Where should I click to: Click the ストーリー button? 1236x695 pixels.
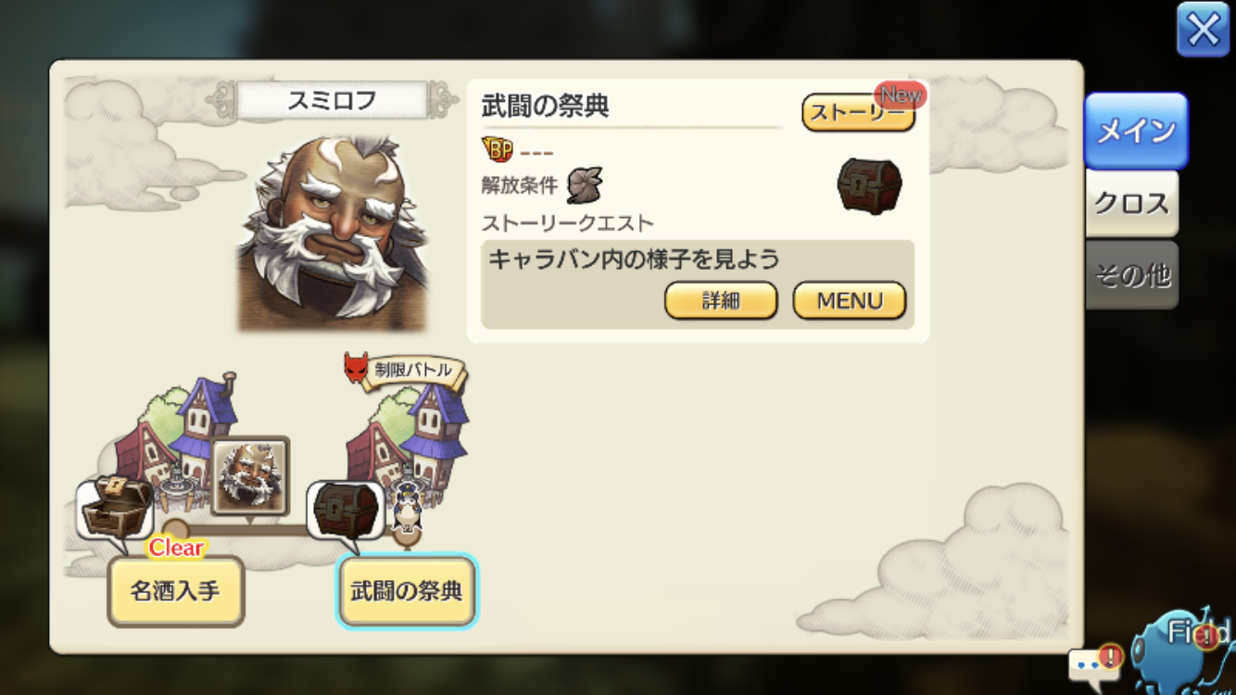coord(858,112)
